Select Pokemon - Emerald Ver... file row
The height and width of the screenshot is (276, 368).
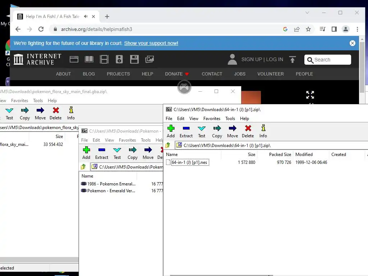click(108, 191)
